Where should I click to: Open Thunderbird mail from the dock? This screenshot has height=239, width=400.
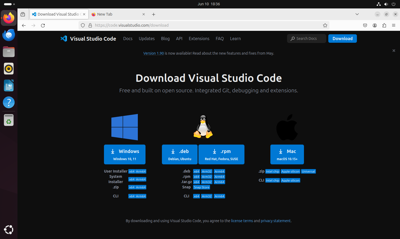pos(9,35)
